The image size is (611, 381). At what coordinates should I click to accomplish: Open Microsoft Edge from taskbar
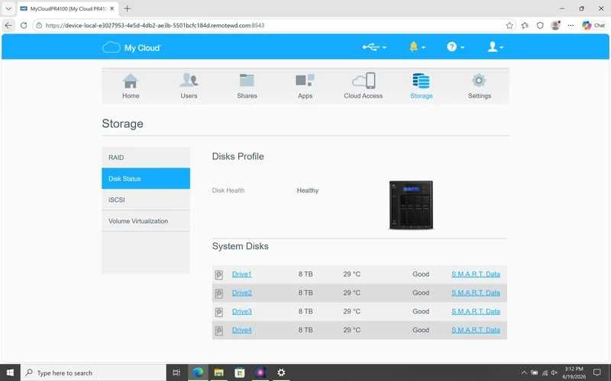tap(198, 373)
